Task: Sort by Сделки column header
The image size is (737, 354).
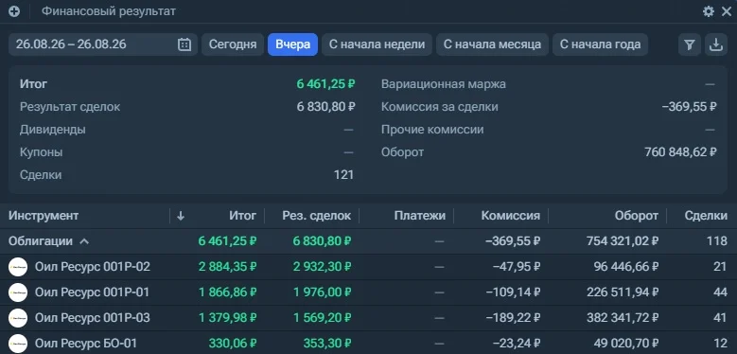Action: point(706,216)
